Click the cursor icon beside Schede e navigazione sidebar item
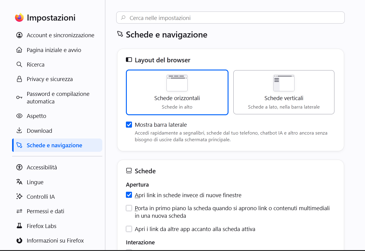The image size is (365, 251). tap(19, 145)
